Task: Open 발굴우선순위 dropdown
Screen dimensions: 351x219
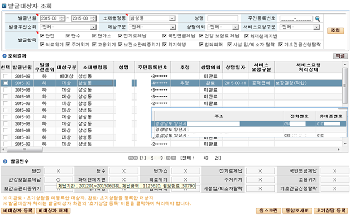Action: click(x=93, y=27)
